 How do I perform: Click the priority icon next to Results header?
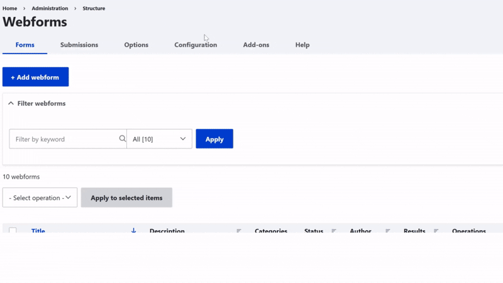tap(436, 231)
